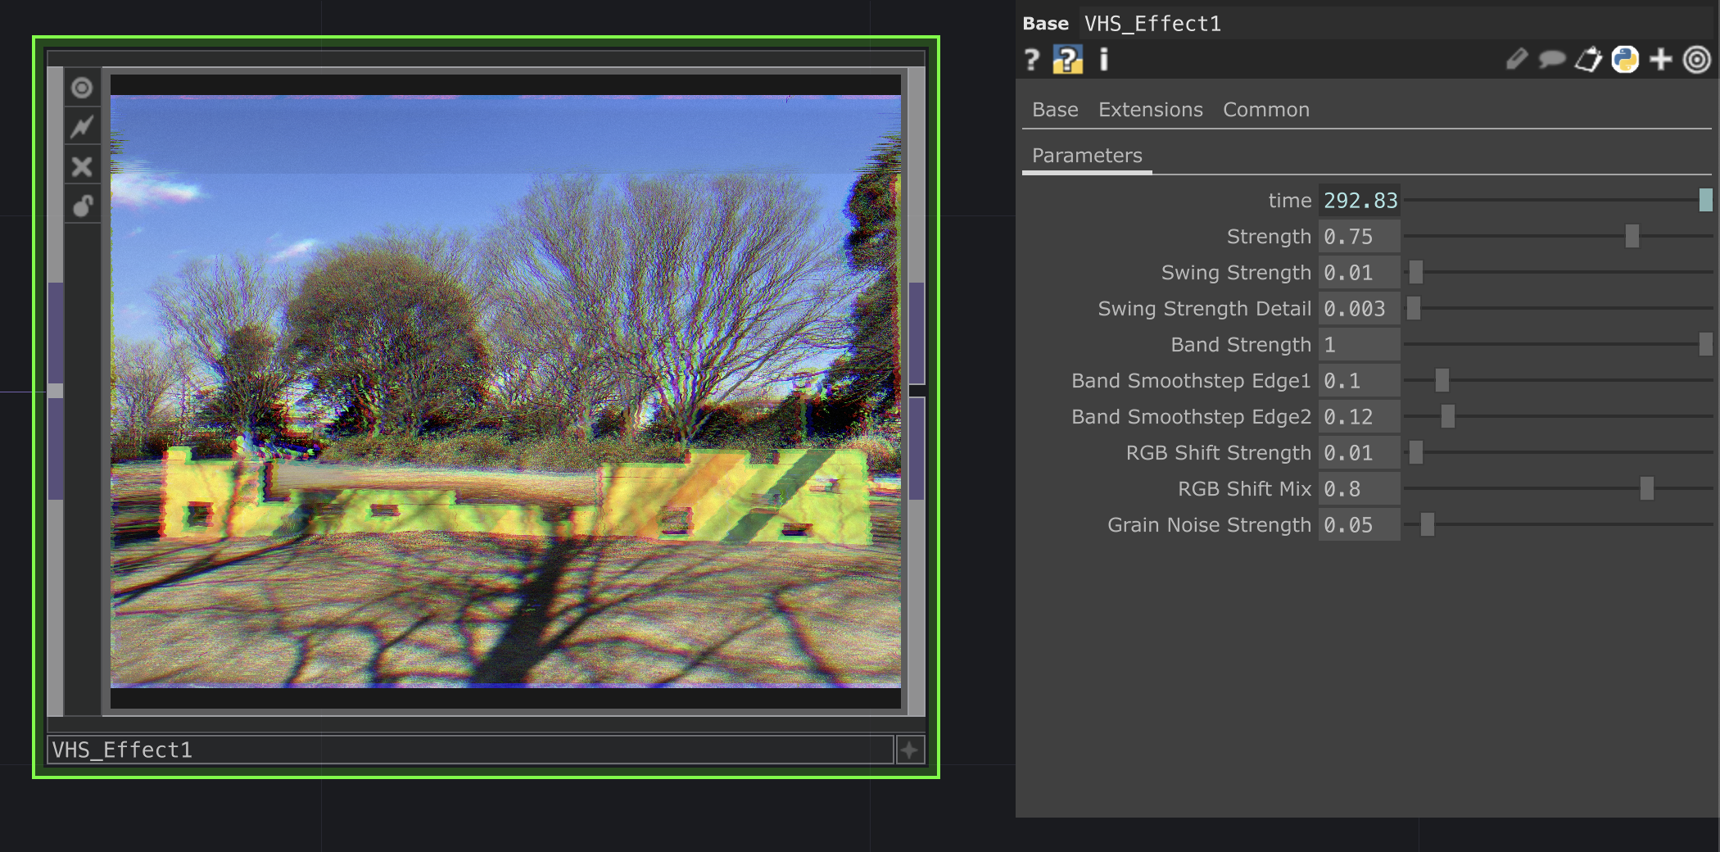1720x852 pixels.
Task: Click the Band Smoothstep Edge2 value 0.12
Action: pos(1360,417)
